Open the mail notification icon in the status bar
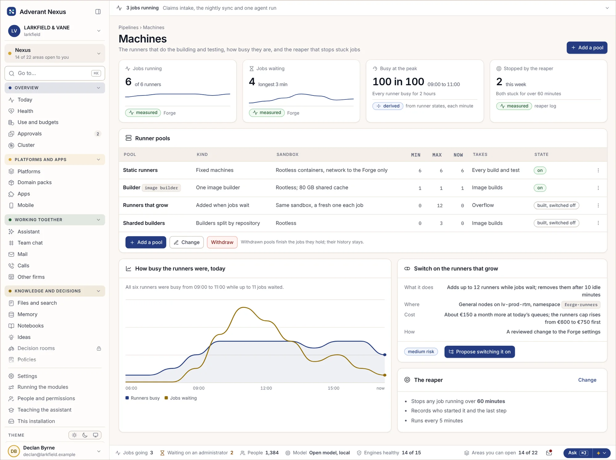The height and width of the screenshot is (460, 616). [549, 453]
